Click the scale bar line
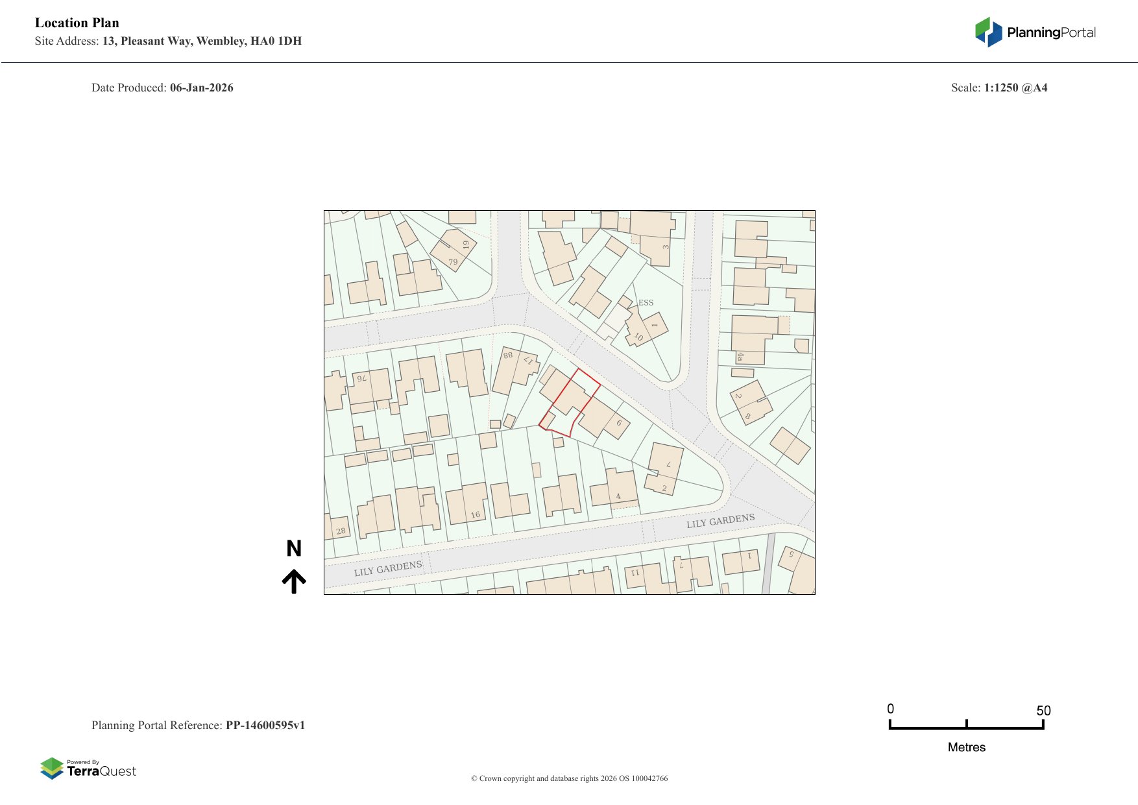The width and height of the screenshot is (1138, 805). click(x=966, y=728)
